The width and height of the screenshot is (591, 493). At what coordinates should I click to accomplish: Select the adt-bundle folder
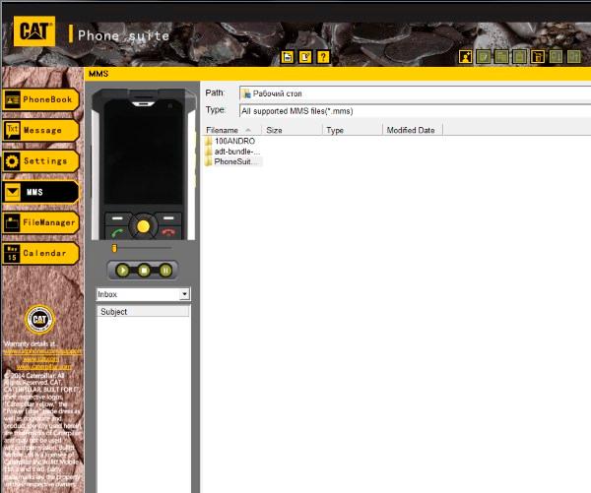coord(237,152)
